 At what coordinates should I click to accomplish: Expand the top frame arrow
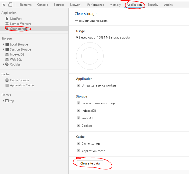(x=3, y=101)
